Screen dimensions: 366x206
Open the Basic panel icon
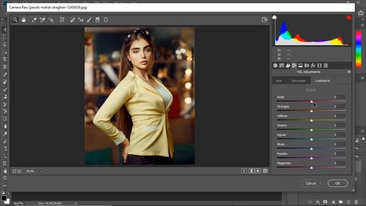(x=276, y=66)
